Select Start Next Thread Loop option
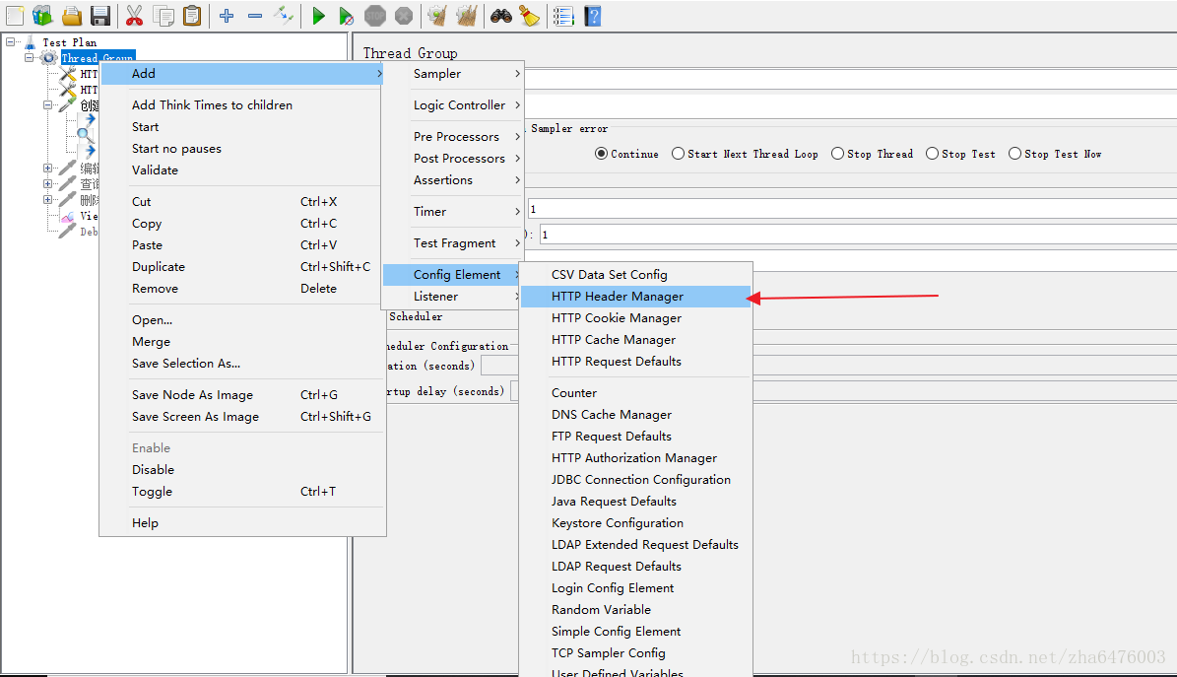Image resolution: width=1177 pixels, height=677 pixels. coord(678,154)
